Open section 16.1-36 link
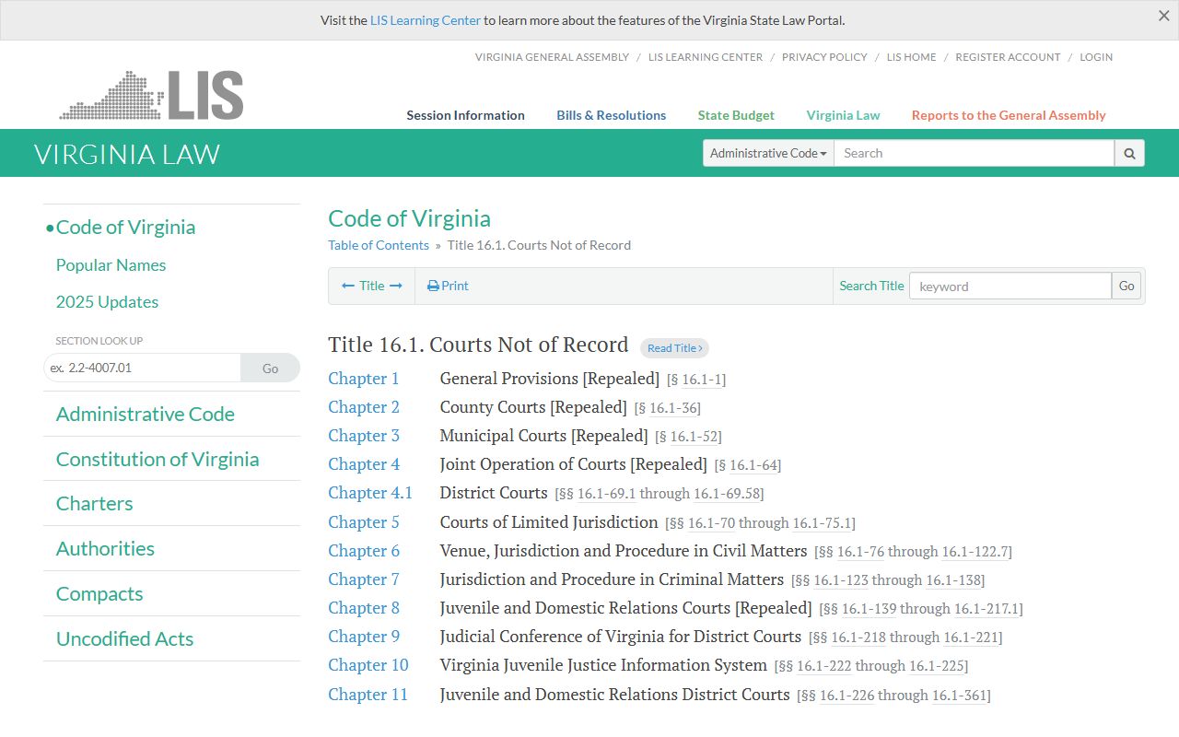This screenshot has height=737, width=1179. coord(673,408)
